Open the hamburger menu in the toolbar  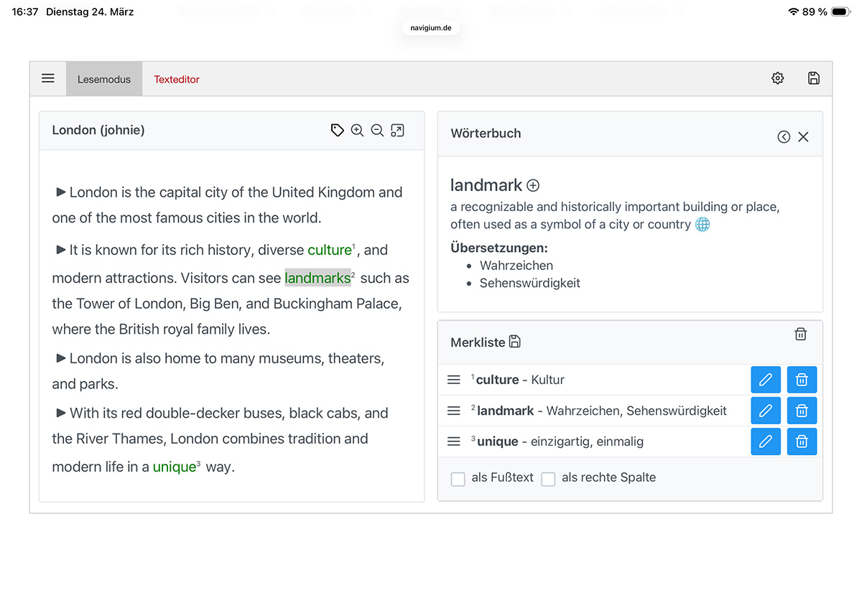coord(48,79)
